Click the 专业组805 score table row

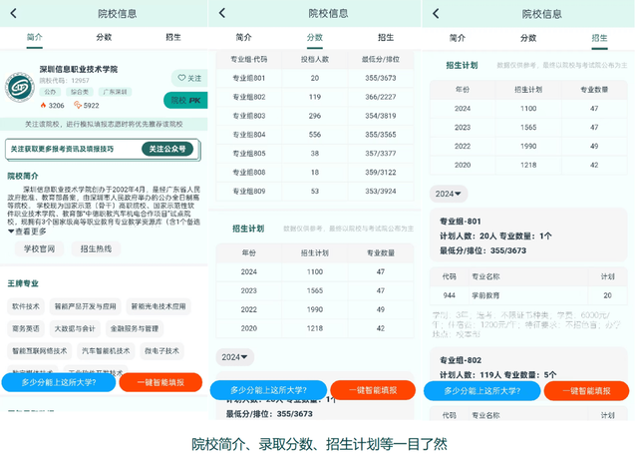coord(315,154)
